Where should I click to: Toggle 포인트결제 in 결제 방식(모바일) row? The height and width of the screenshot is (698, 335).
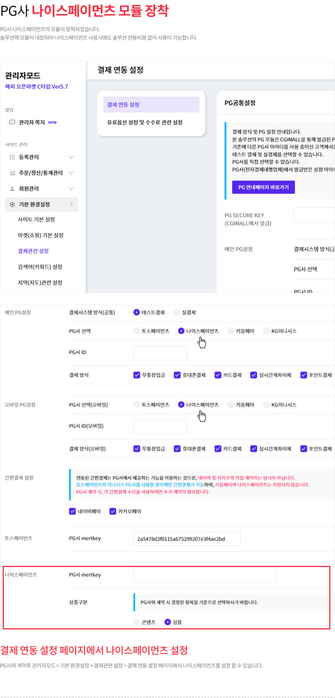(304, 449)
